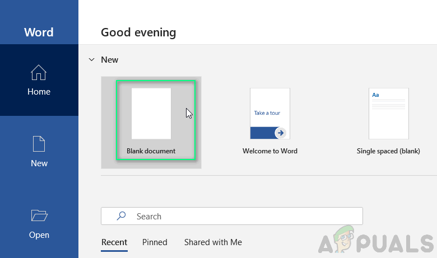Click the magnifying glass search icon
Viewport: 437px width, 258px height.
[x=121, y=216]
